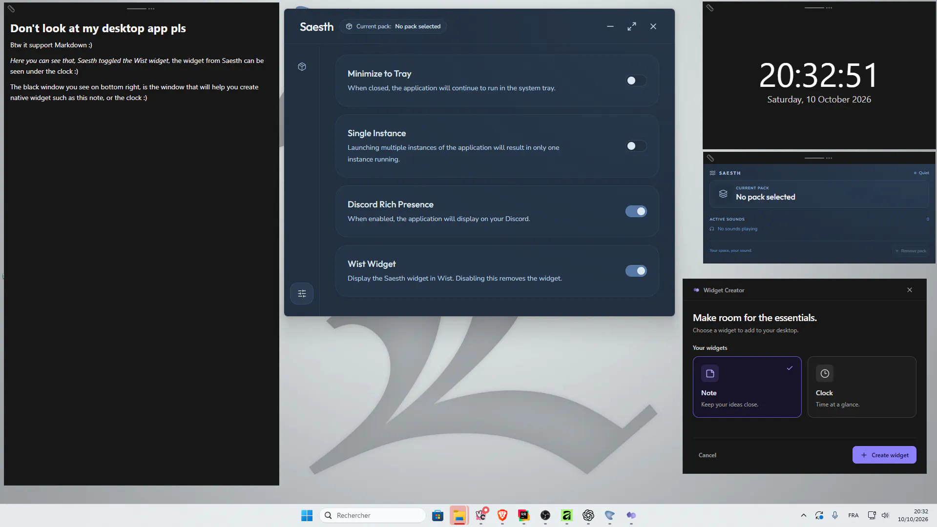Select the Note widget card
The height and width of the screenshot is (527, 937).
click(x=747, y=387)
